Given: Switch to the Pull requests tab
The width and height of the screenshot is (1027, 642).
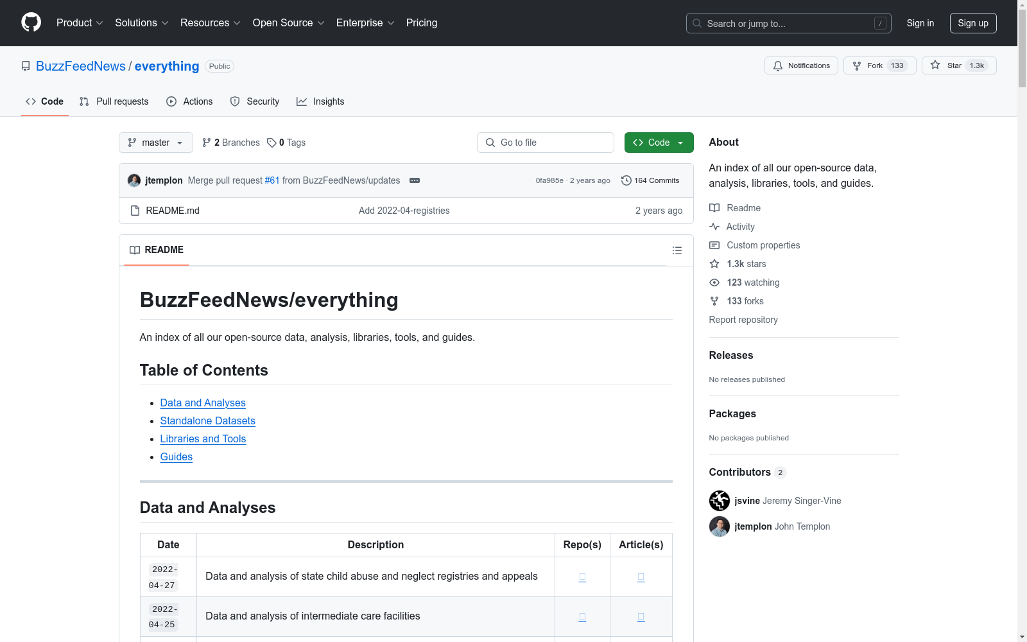Looking at the screenshot, I should [114, 101].
